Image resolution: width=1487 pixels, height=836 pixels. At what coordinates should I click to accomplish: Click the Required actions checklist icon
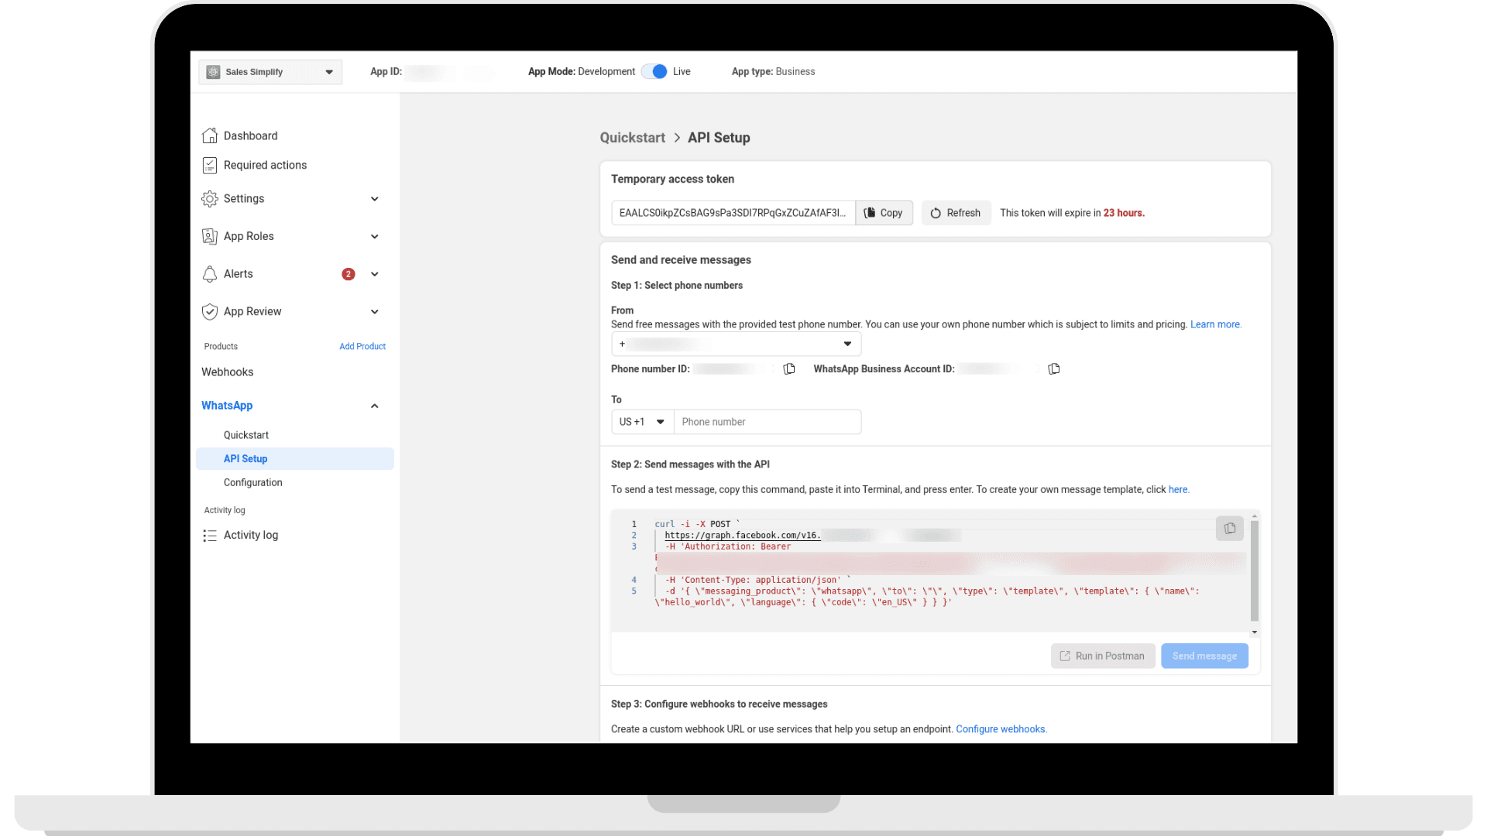[210, 165]
